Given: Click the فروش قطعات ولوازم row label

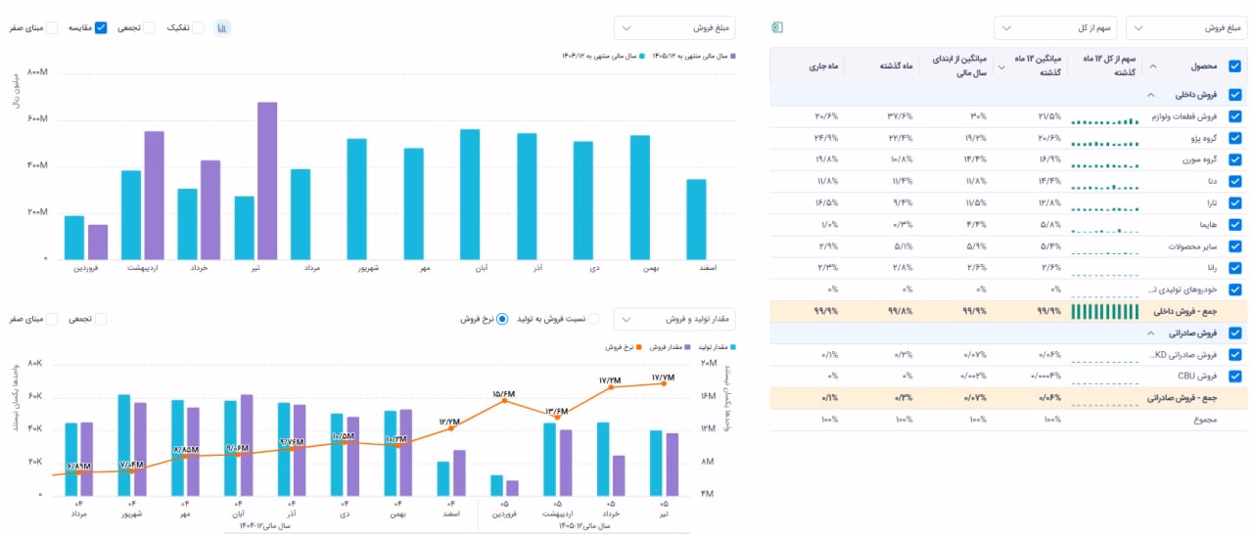Looking at the screenshot, I should 1186,117.
